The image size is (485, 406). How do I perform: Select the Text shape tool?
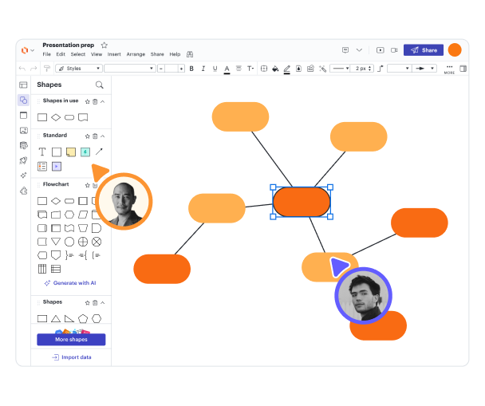pyautogui.click(x=42, y=152)
